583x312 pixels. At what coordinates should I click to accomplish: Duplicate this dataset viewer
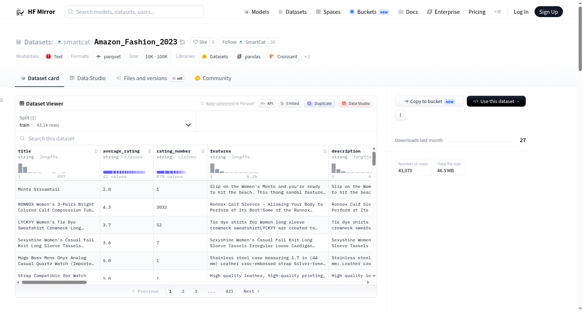tap(320, 103)
